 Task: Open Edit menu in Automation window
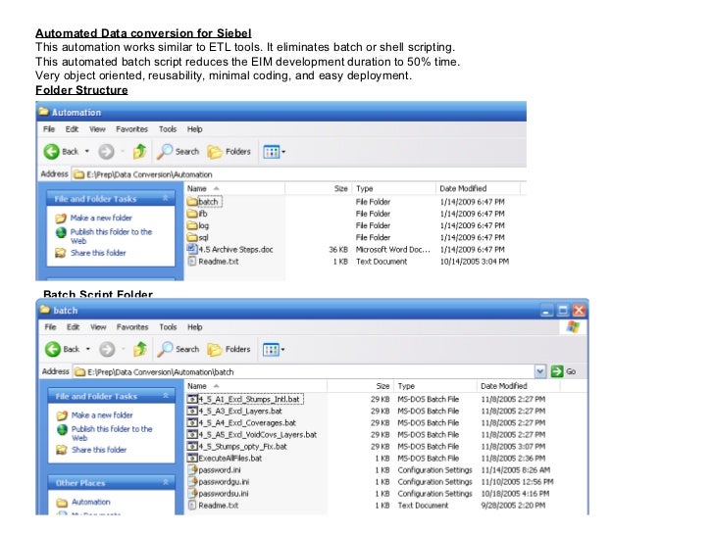click(x=72, y=129)
